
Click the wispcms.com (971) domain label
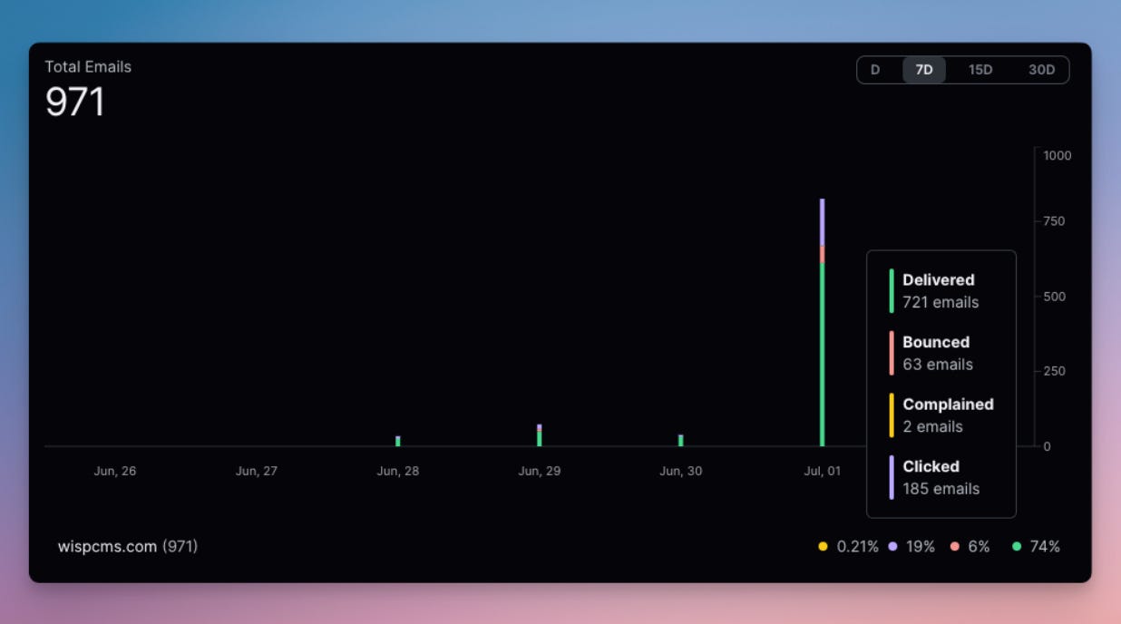click(x=128, y=546)
